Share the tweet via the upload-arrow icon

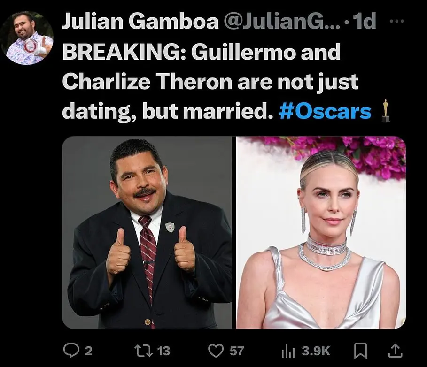click(395, 351)
